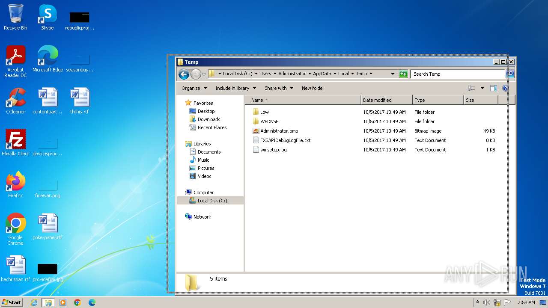This screenshot has height=308, width=548.
Task: Select the ththis.rtf desktop file
Action: (x=80, y=101)
